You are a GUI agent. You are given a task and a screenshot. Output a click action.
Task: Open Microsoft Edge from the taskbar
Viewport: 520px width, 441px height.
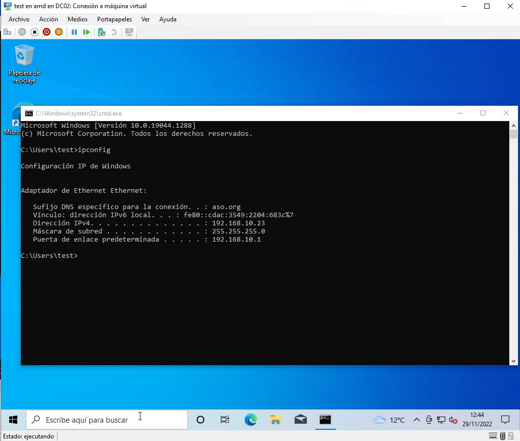250,420
